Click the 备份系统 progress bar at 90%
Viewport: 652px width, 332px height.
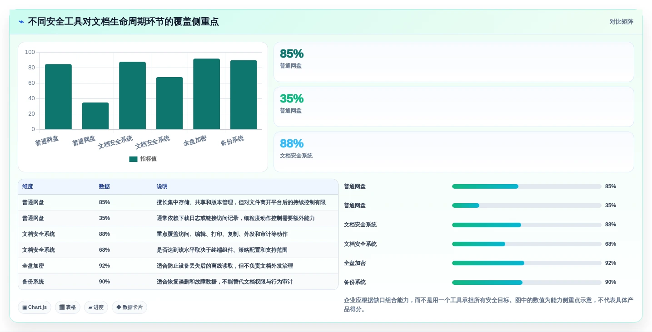(527, 283)
